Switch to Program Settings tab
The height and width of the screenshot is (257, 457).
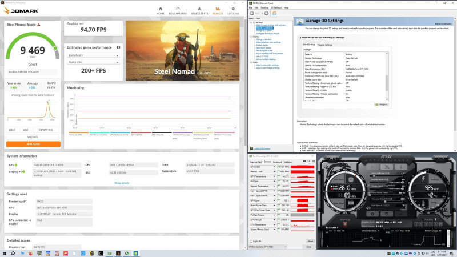(x=324, y=45)
